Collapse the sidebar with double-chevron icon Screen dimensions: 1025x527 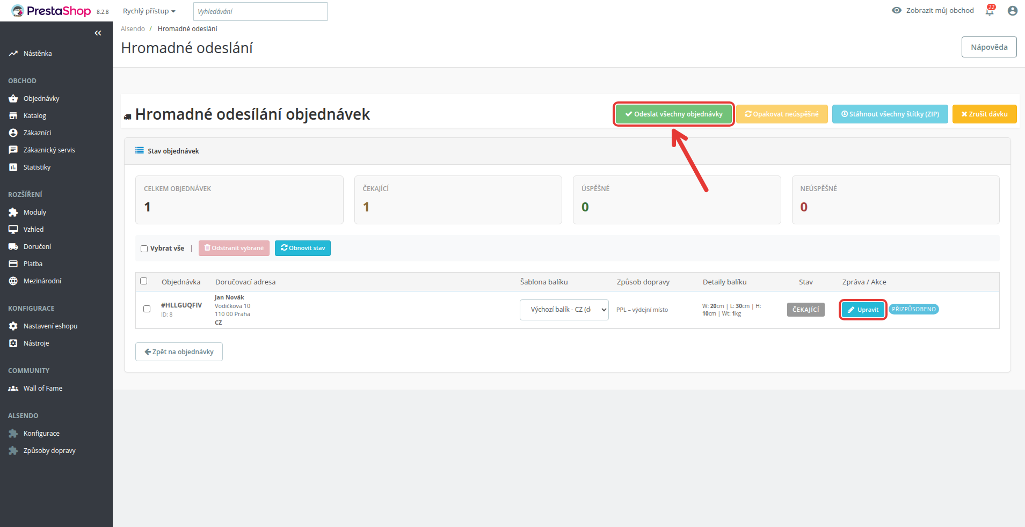pos(98,33)
